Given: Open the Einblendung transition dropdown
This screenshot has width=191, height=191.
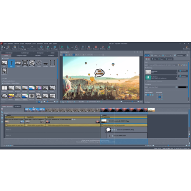Looking at the screenshot, I should [161, 72].
